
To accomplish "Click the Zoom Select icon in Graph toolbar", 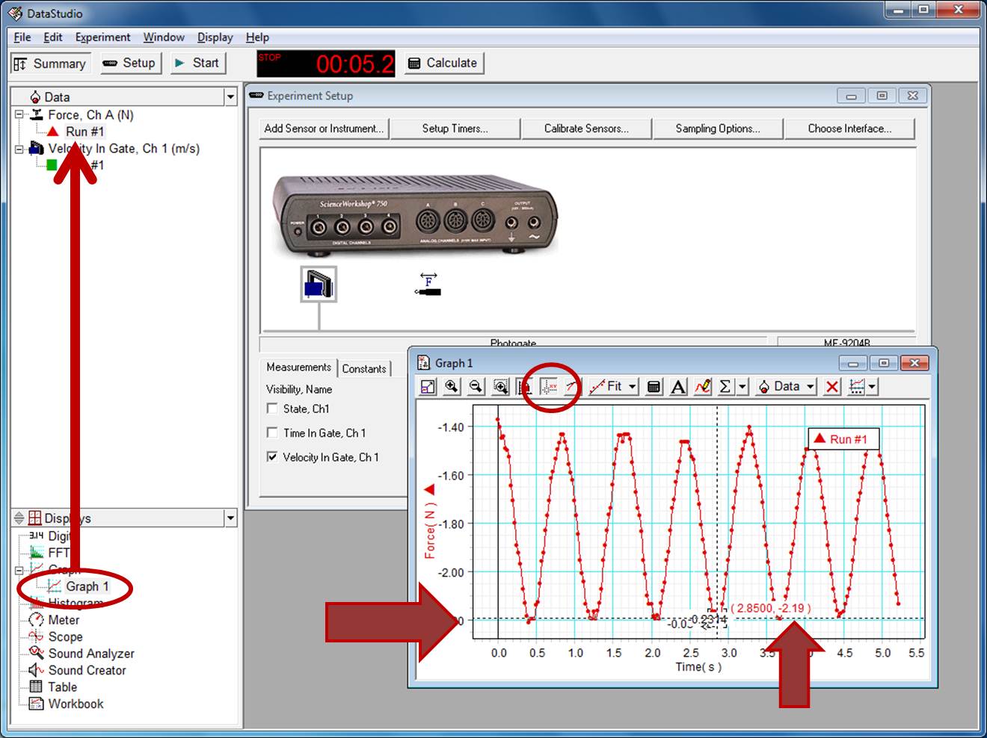I will pyautogui.click(x=500, y=386).
